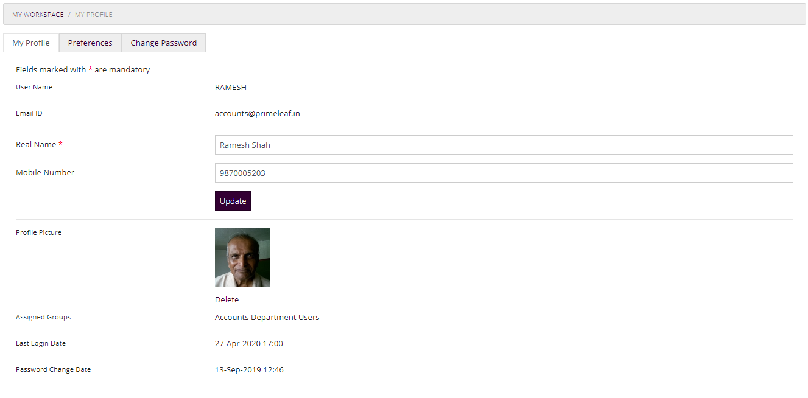
Task: Click the Update button
Action: click(233, 200)
